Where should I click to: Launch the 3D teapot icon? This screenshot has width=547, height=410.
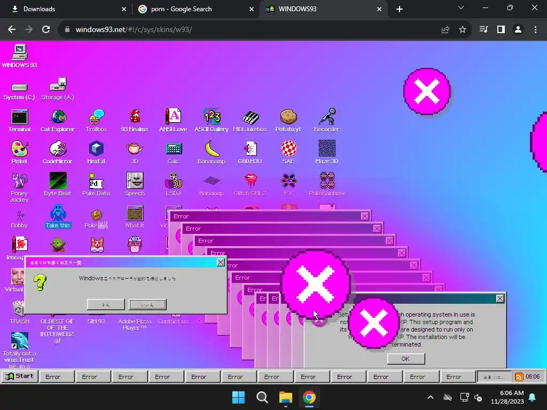pyautogui.click(x=135, y=153)
